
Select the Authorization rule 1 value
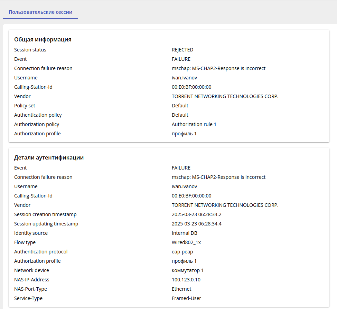(x=194, y=124)
